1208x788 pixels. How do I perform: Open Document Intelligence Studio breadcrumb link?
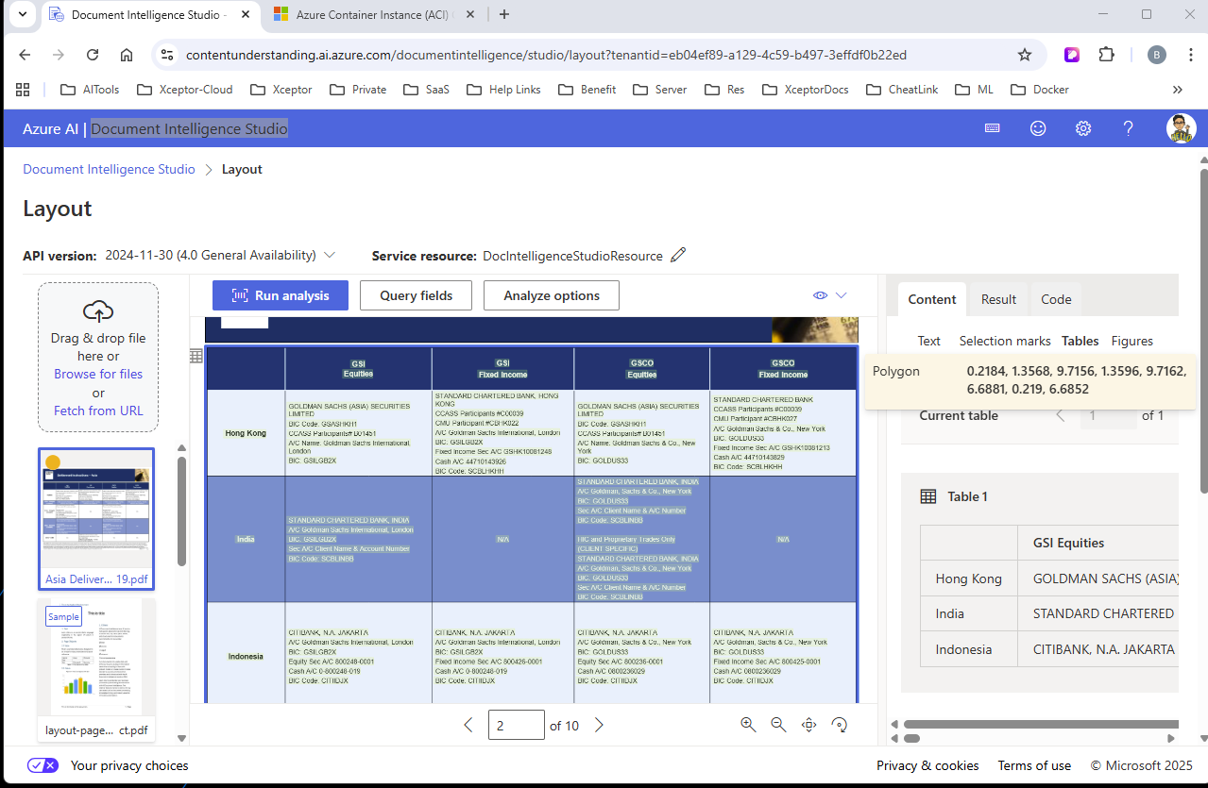point(109,169)
